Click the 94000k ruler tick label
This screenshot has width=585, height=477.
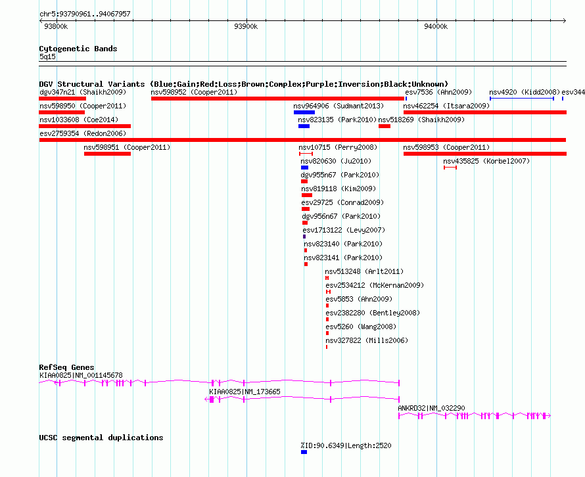[x=436, y=26]
